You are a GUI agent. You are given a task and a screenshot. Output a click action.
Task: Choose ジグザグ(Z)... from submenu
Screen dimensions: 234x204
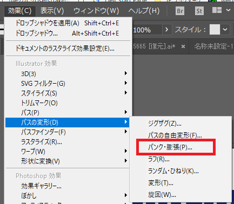(x=180, y=124)
